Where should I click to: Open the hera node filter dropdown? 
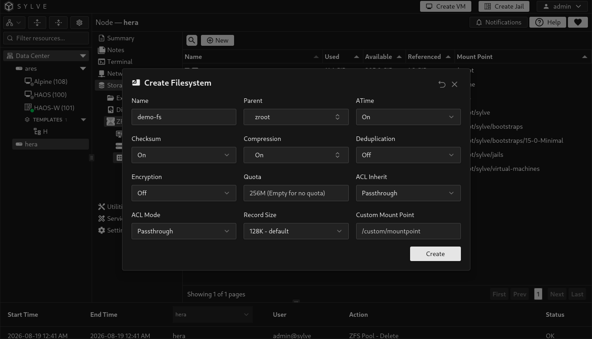(x=212, y=314)
